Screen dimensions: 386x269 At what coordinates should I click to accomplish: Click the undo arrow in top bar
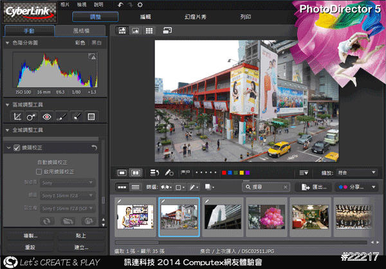[x=120, y=4]
